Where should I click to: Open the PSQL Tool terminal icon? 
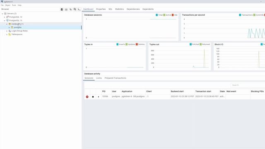[79, 10]
